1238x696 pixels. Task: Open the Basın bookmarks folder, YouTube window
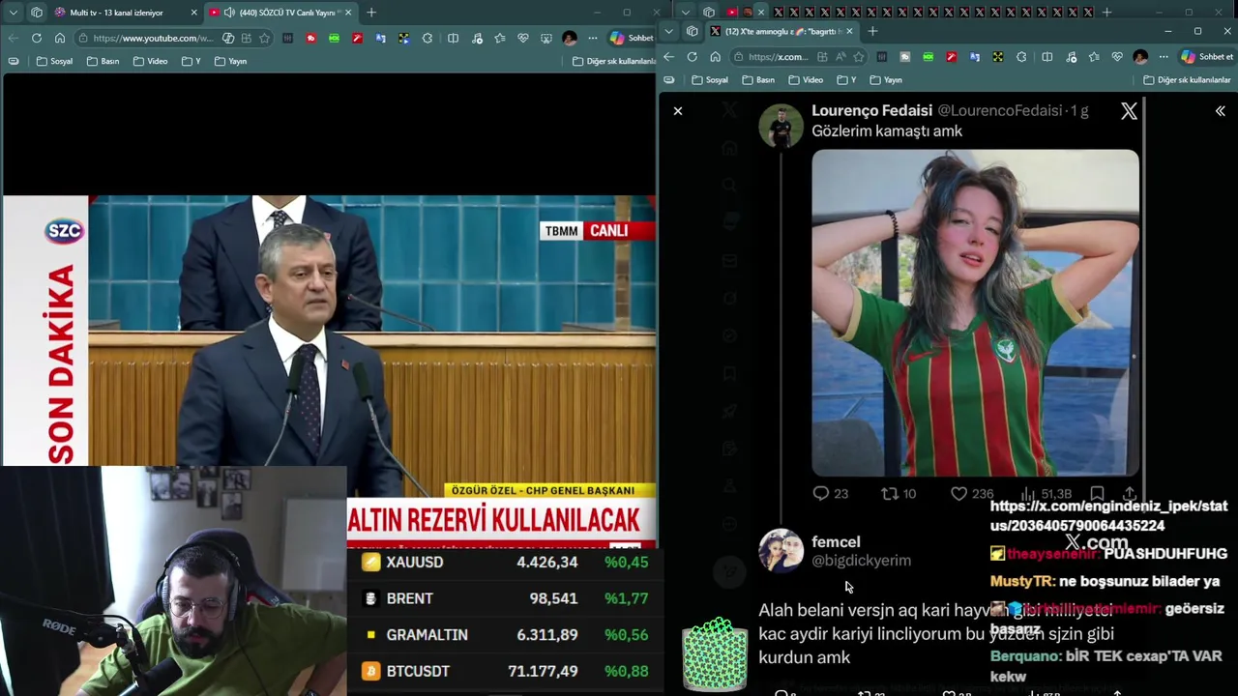(x=103, y=61)
